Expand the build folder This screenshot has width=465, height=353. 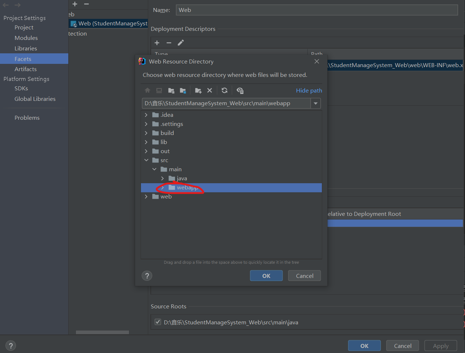[146, 133]
